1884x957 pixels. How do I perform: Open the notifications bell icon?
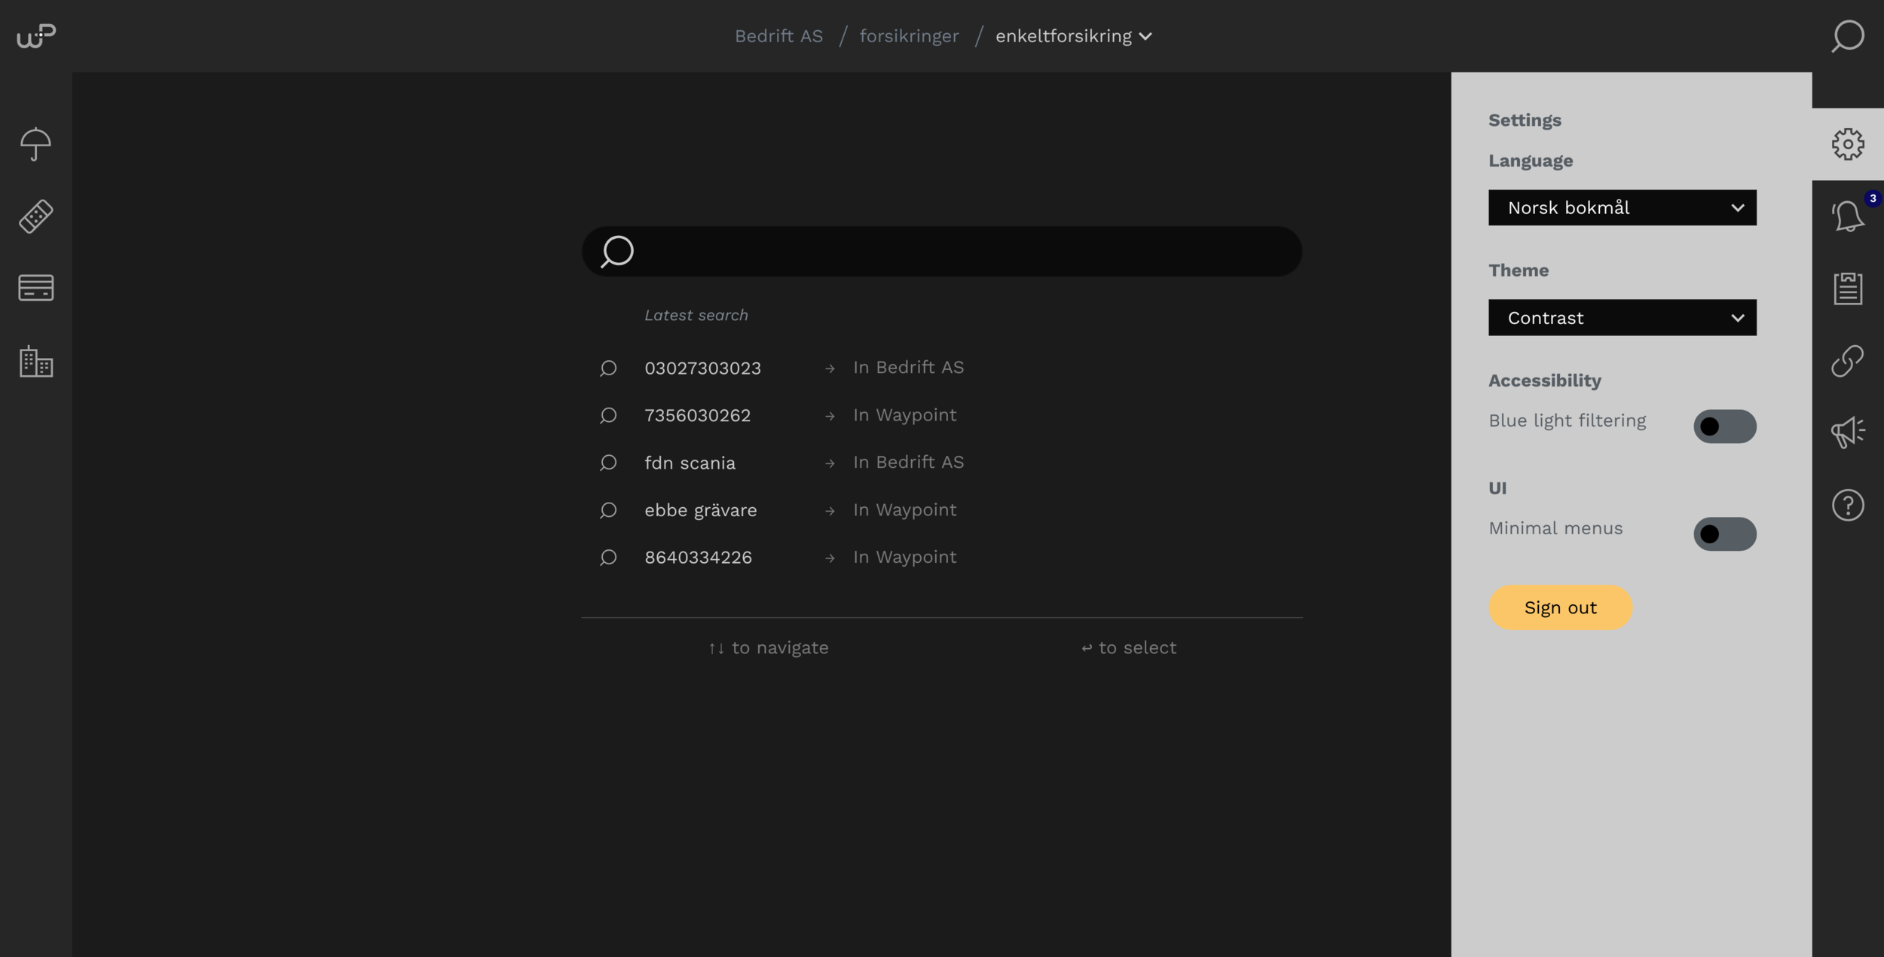pos(1847,216)
